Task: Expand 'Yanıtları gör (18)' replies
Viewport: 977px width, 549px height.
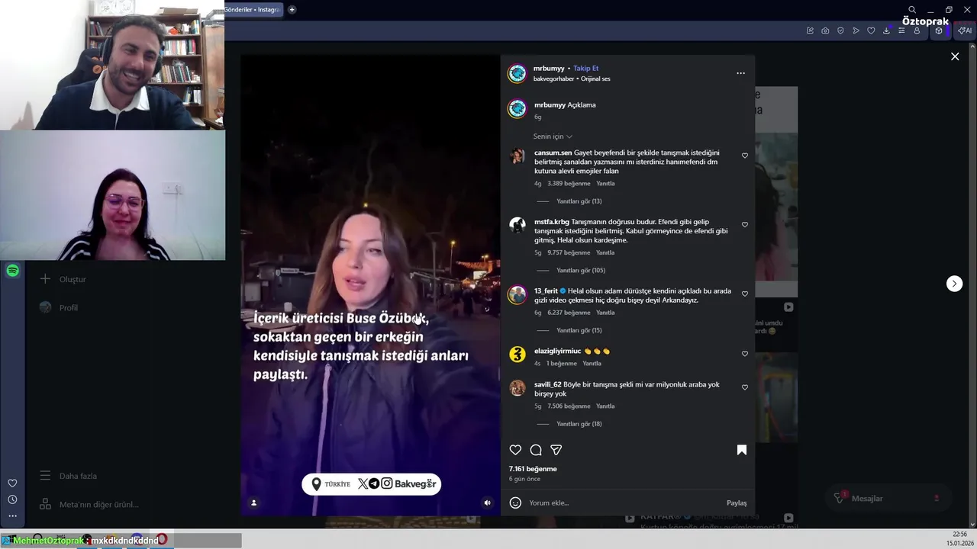Action: pyautogui.click(x=579, y=424)
